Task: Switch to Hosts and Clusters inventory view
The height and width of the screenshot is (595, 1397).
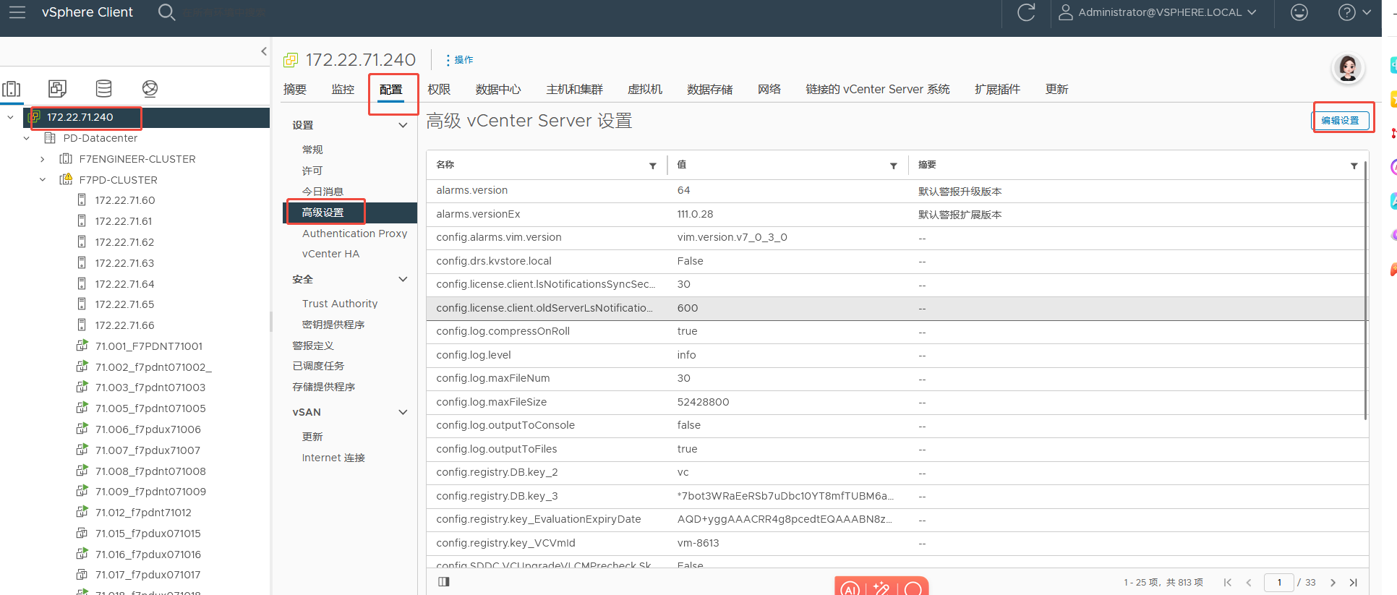Action: [12, 89]
